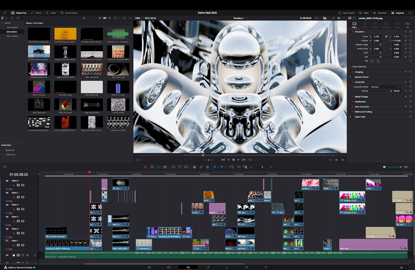Adjust the timeline zoom slider
The height and width of the screenshot is (270, 415).
point(262,167)
